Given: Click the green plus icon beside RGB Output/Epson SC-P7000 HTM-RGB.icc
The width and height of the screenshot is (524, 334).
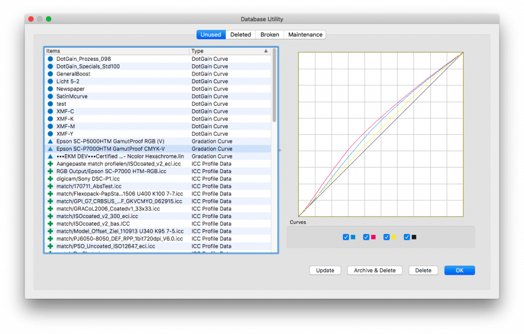Looking at the screenshot, I should tap(49, 171).
